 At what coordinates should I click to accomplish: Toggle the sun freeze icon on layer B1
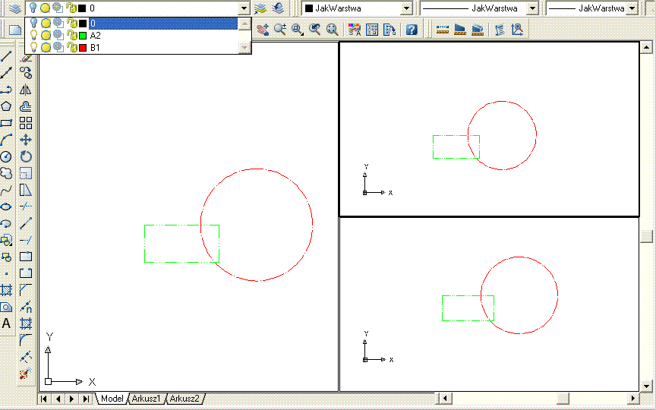coord(46,47)
